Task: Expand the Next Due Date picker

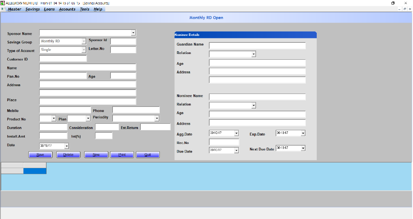Action: 303,148
